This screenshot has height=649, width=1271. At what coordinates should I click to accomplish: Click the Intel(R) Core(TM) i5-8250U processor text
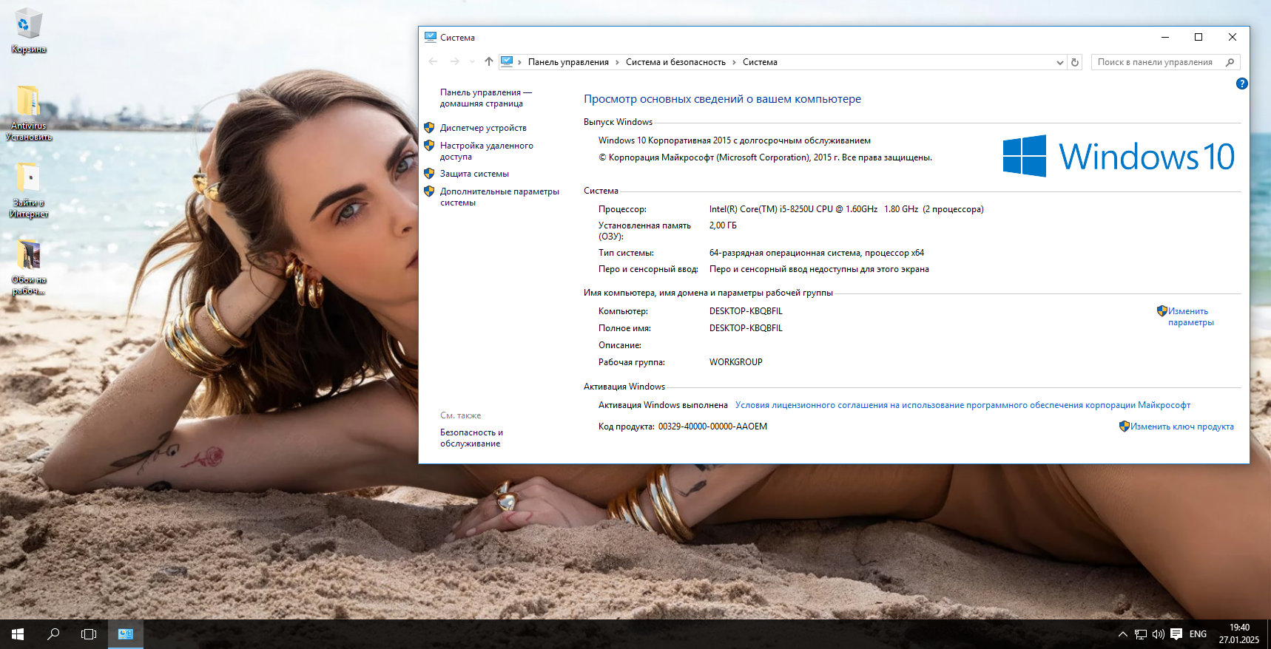(x=846, y=209)
